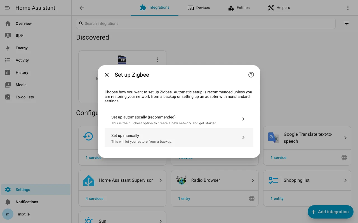358x223 pixels.
Task: Open the History chart icon
Action: click(8, 72)
